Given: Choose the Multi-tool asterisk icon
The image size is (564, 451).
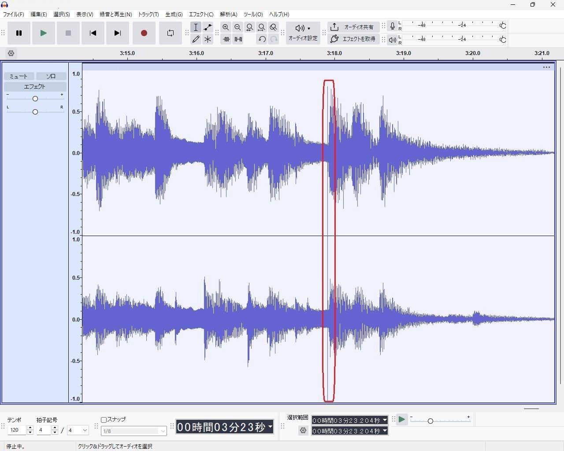Looking at the screenshot, I should 208,39.
